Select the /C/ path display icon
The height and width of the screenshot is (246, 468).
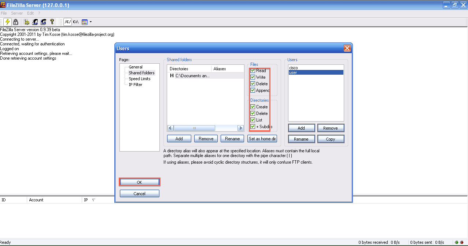[x=67, y=22]
